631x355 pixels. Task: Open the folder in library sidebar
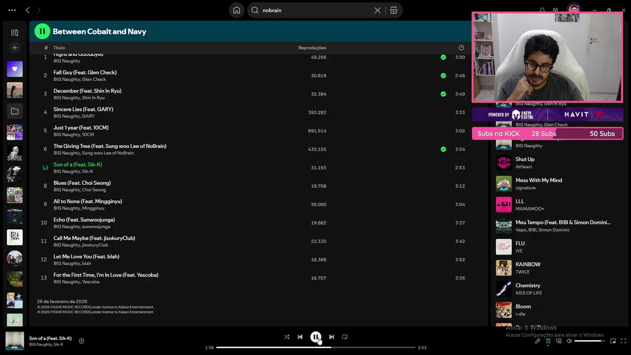tap(15, 111)
